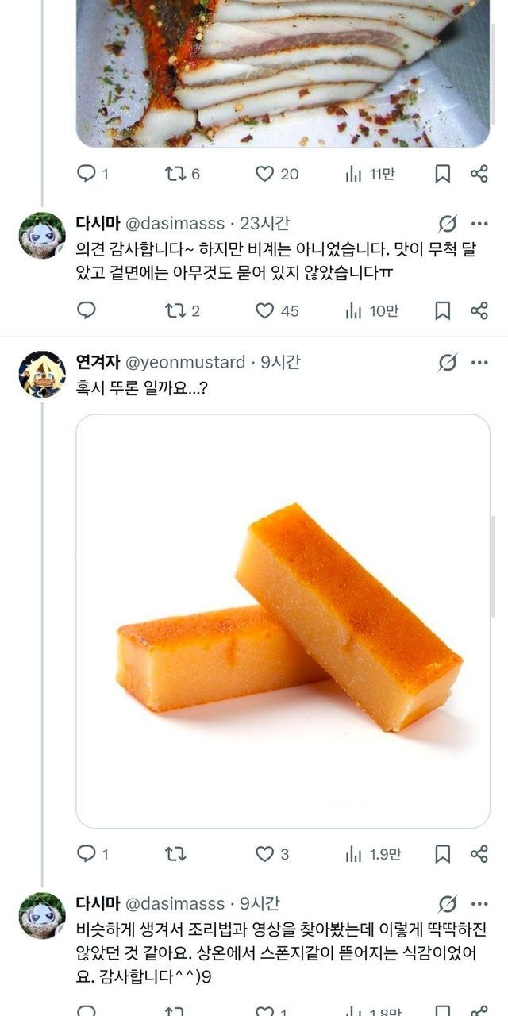Reply to 다시마's 의견 감사합니다 tweet
The image size is (508, 1016).
(x=87, y=310)
